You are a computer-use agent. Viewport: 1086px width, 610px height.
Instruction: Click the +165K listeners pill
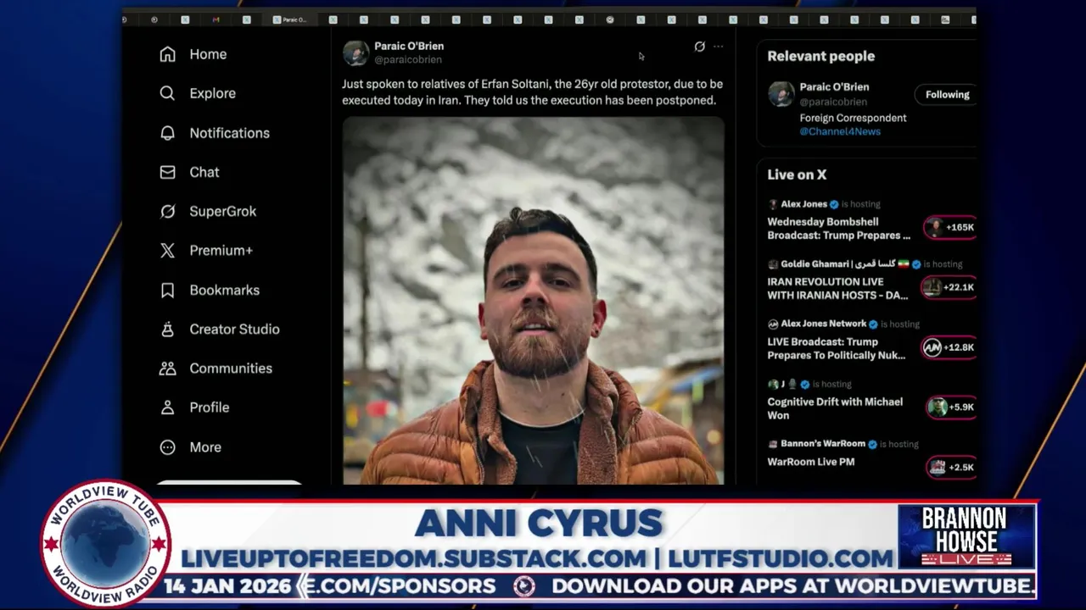coord(951,227)
